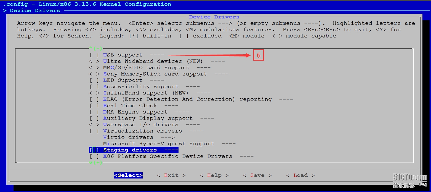Toggle the highlighted Staging drivers checkbox

(x=94, y=150)
